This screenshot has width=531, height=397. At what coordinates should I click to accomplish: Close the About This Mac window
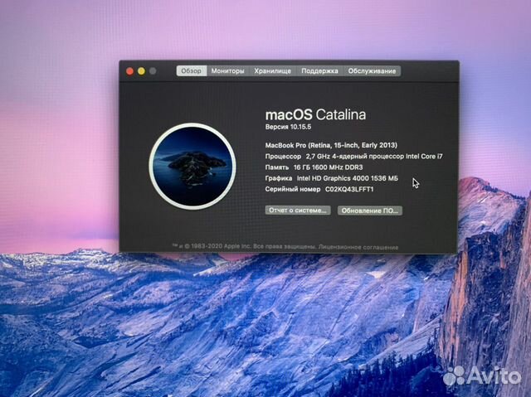[129, 71]
